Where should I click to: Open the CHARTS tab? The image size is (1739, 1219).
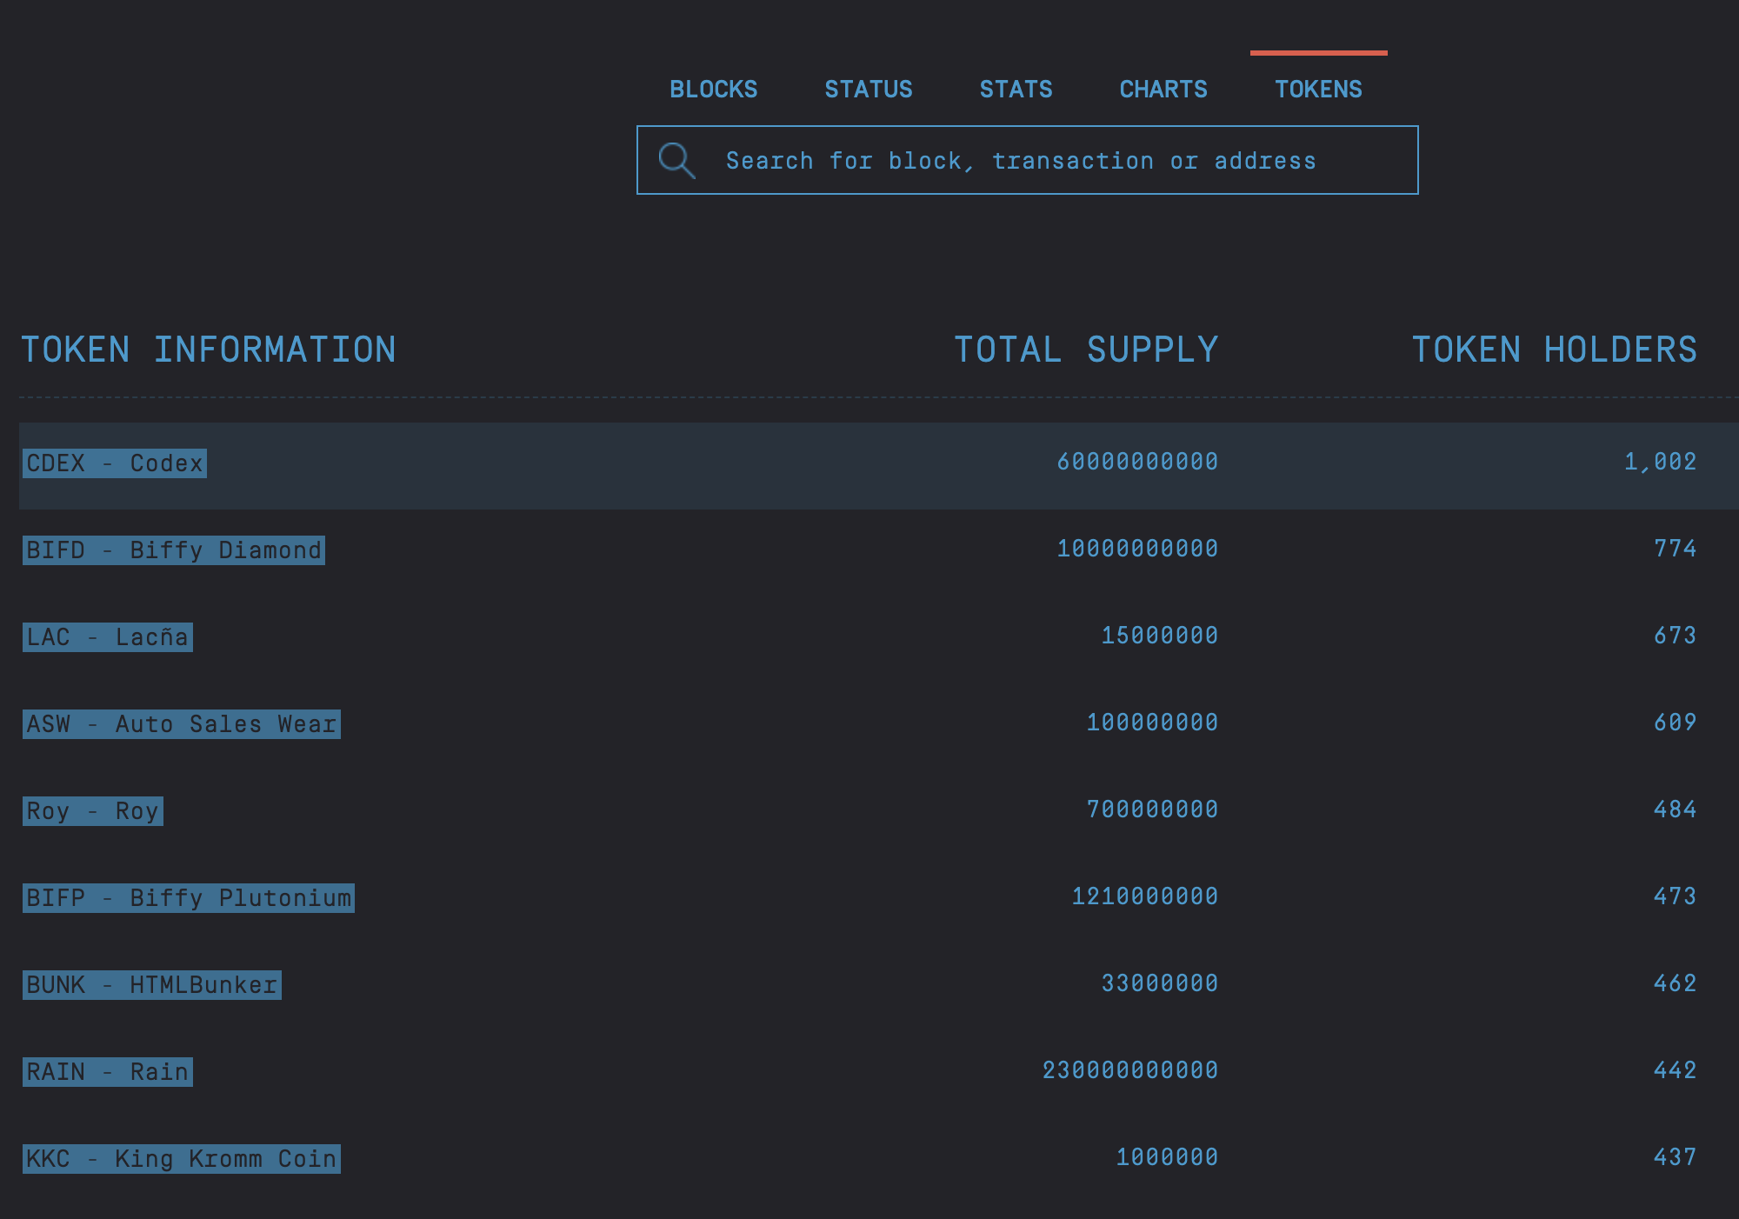click(x=1163, y=90)
